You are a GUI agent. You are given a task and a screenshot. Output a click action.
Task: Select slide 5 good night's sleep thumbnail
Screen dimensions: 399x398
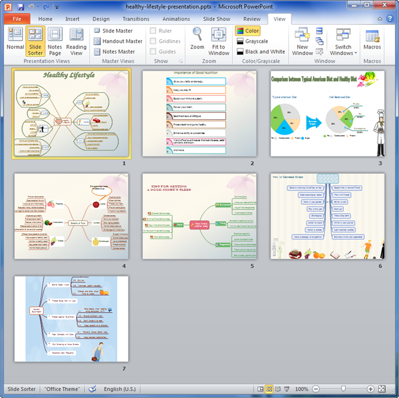pyautogui.click(x=199, y=216)
